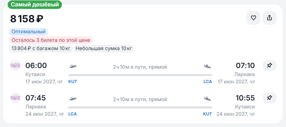
Task: Click LCA arrival code on outbound flight
Action: pyautogui.click(x=208, y=82)
